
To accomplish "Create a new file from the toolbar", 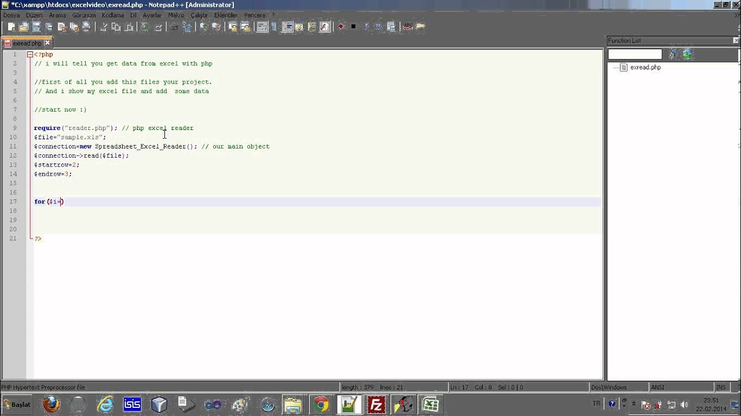I will pyautogui.click(x=11, y=27).
